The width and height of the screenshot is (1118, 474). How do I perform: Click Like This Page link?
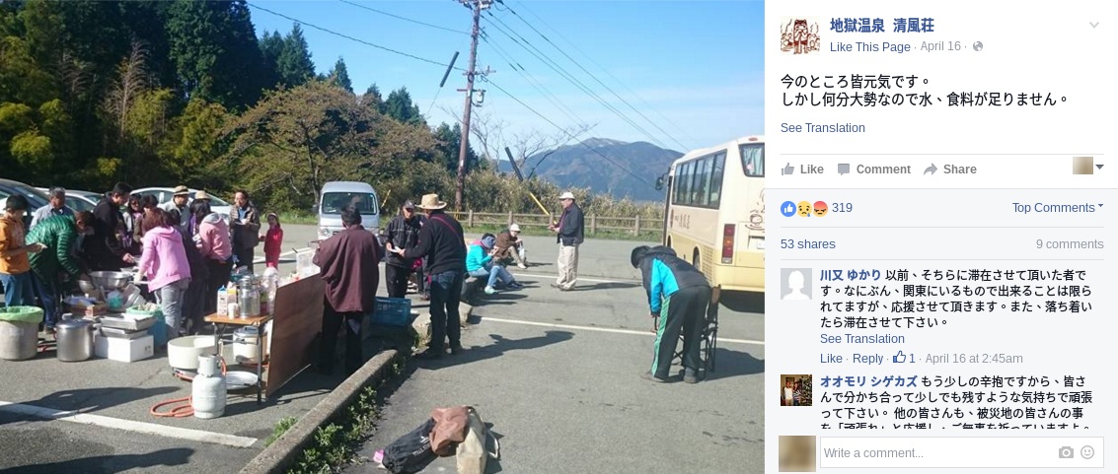tap(870, 47)
